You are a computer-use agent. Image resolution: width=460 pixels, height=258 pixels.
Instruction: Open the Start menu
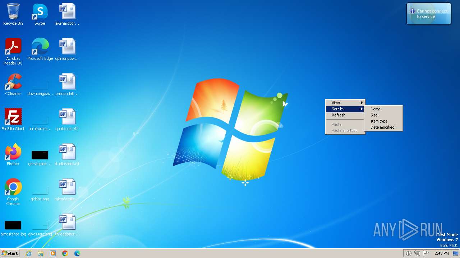click(x=10, y=253)
